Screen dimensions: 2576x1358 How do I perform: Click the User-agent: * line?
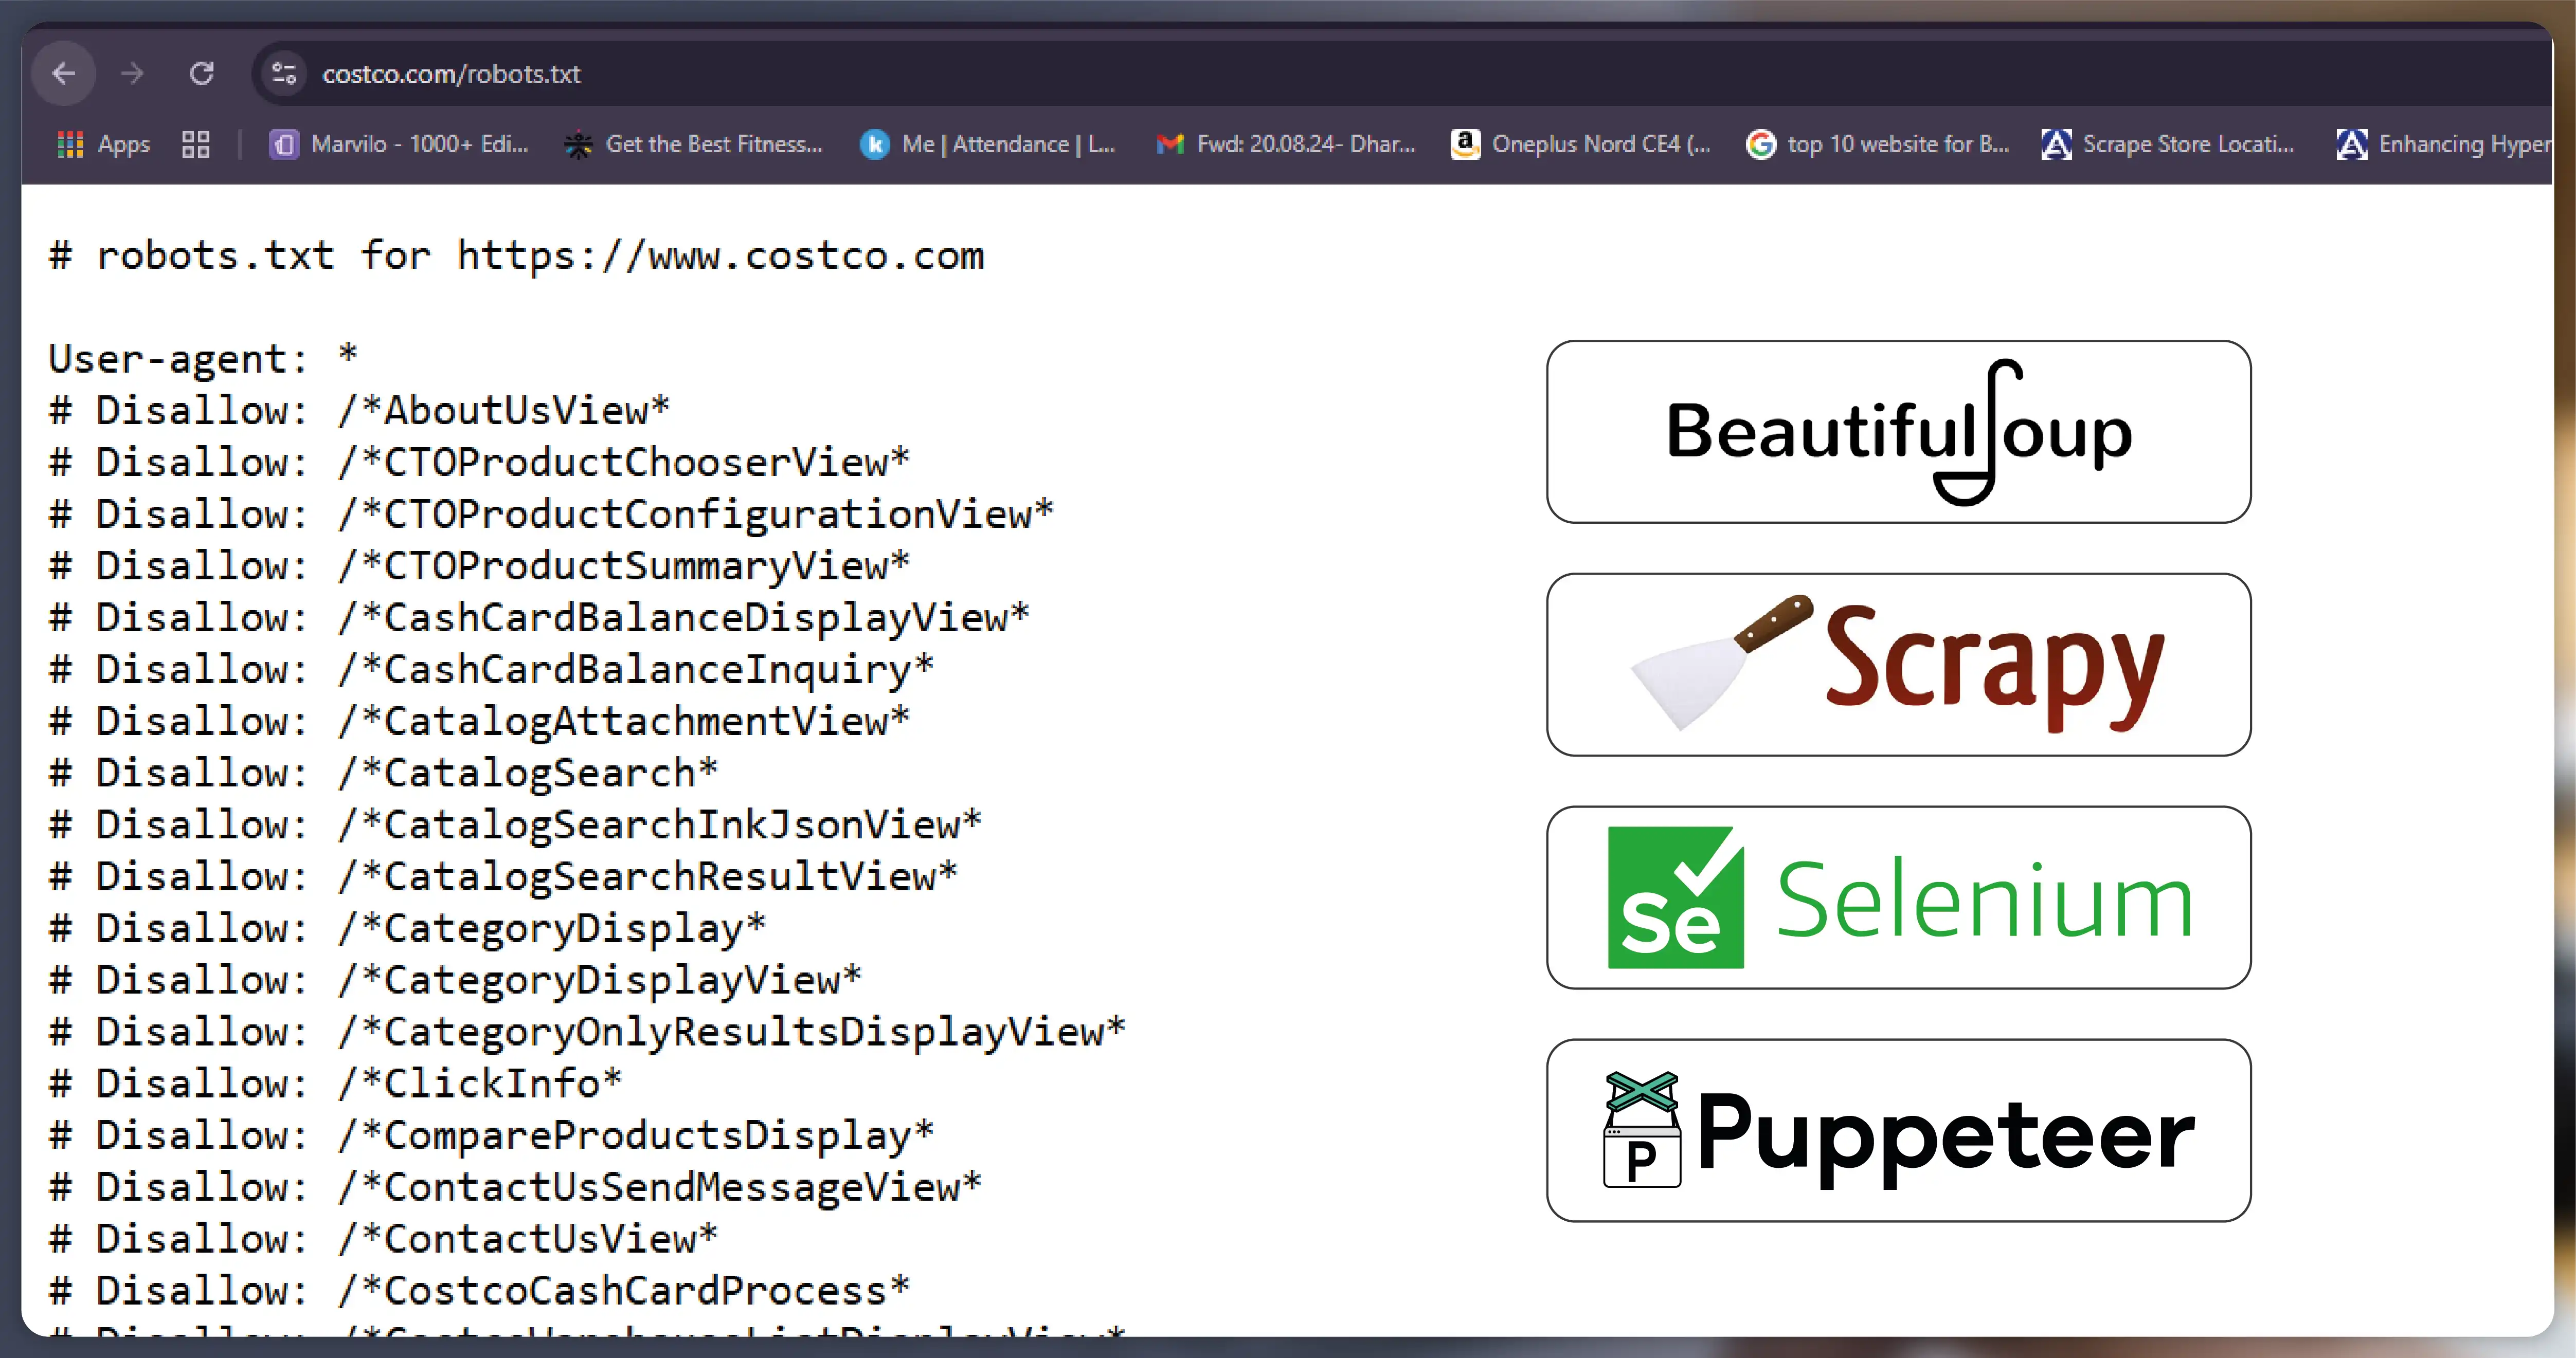coord(203,359)
